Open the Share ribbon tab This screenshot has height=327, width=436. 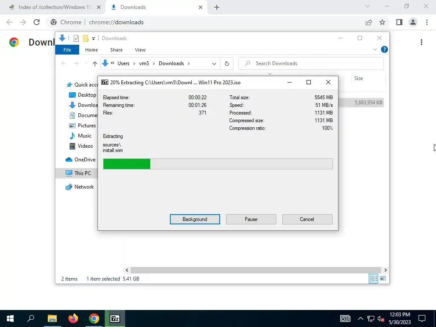point(116,50)
